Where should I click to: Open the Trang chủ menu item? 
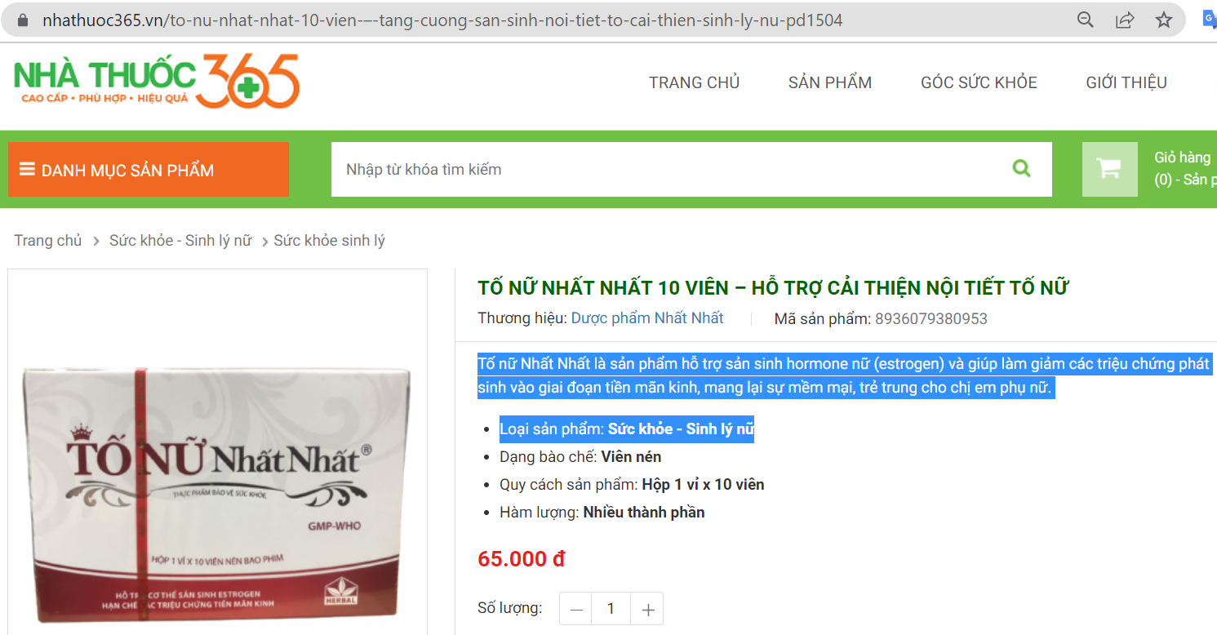point(694,82)
